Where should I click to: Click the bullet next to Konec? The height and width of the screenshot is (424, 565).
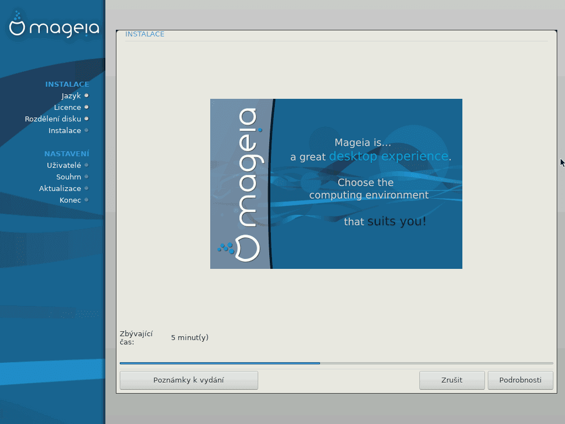(x=87, y=200)
